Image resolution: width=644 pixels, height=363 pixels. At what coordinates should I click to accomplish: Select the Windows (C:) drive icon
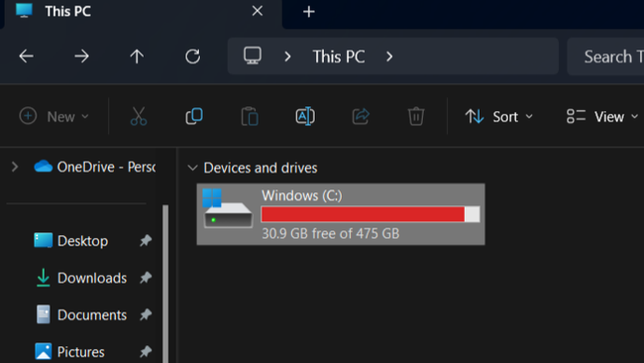click(228, 209)
